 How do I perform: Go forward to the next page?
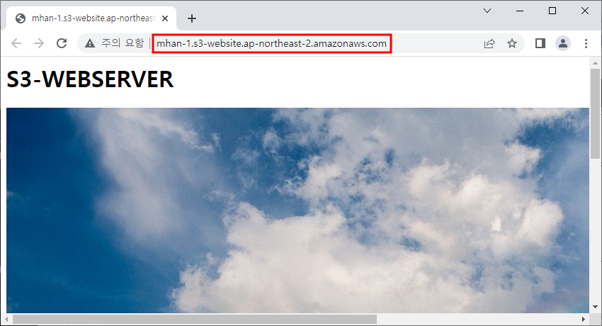click(39, 43)
